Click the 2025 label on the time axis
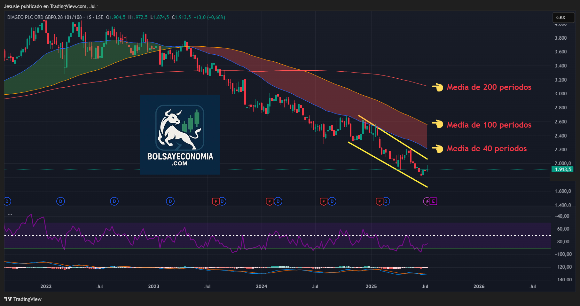This screenshot has height=306, width=580. (x=371, y=286)
